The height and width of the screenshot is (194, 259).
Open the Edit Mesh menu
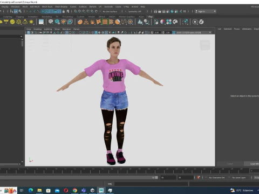tap(35, 6)
